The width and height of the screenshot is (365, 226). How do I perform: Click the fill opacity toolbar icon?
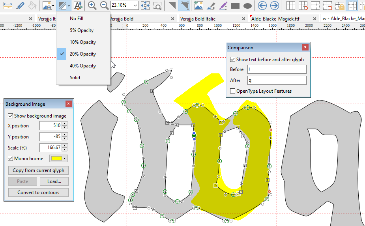[62, 6]
